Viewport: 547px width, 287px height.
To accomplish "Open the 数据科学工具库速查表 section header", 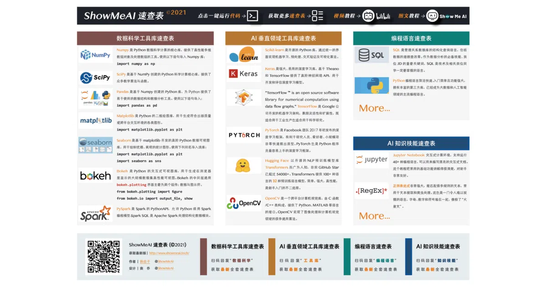I will pyautogui.click(x=145, y=38).
